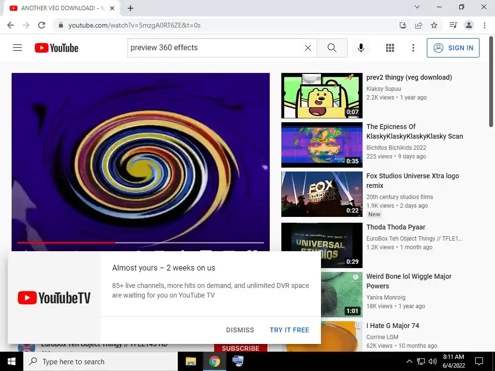This screenshot has height=371, width=495.
Task: Open Corrine LGM channel
Action: (x=382, y=337)
